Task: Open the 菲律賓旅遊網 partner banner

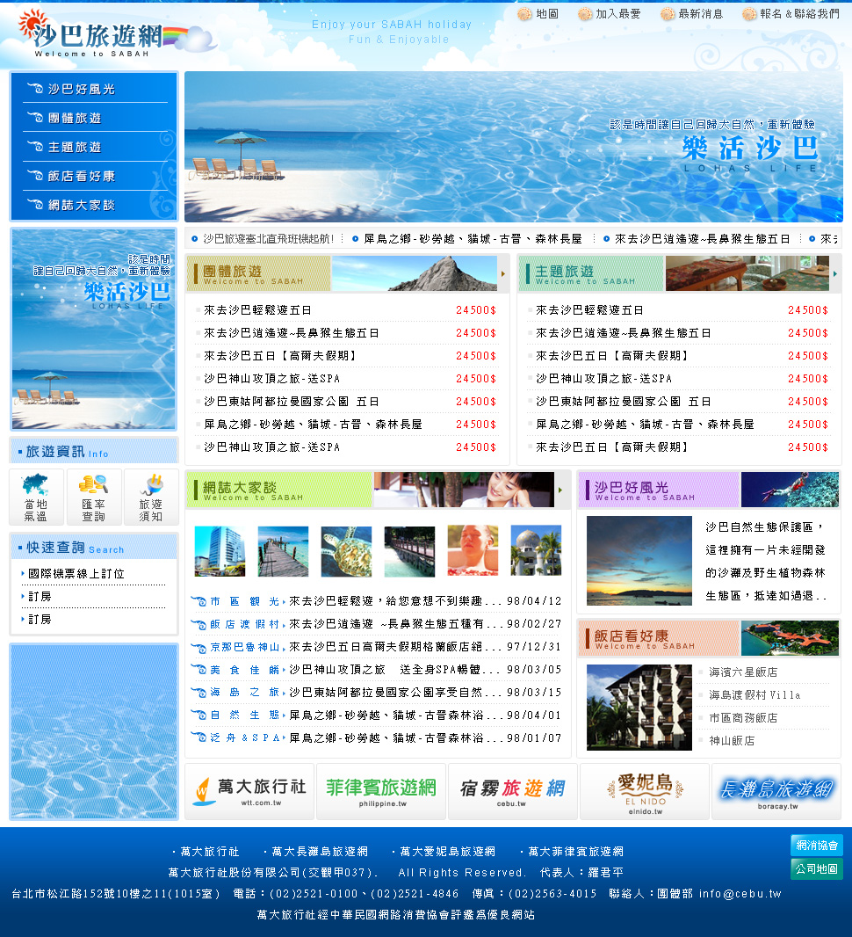Action: point(381,791)
